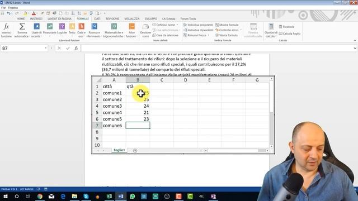This screenshot has width=358, height=201.
Task: Select cell B7 next to comune6
Action: click(138, 126)
